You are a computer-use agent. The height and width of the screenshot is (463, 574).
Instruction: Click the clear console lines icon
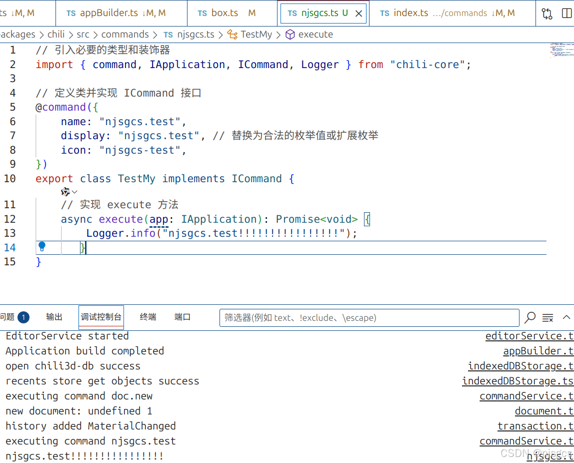pyautogui.click(x=547, y=317)
